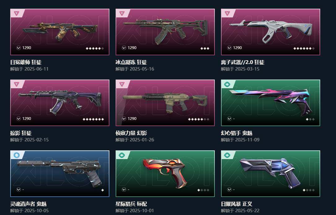336x215 pixels.
Task: Select the purple 掠影 狂徒 rifle image
Action: pyautogui.click(x=60, y=102)
